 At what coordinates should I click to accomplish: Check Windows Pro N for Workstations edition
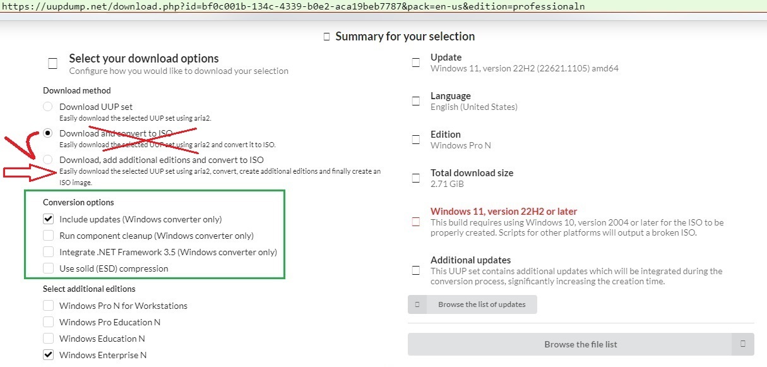[x=48, y=306]
